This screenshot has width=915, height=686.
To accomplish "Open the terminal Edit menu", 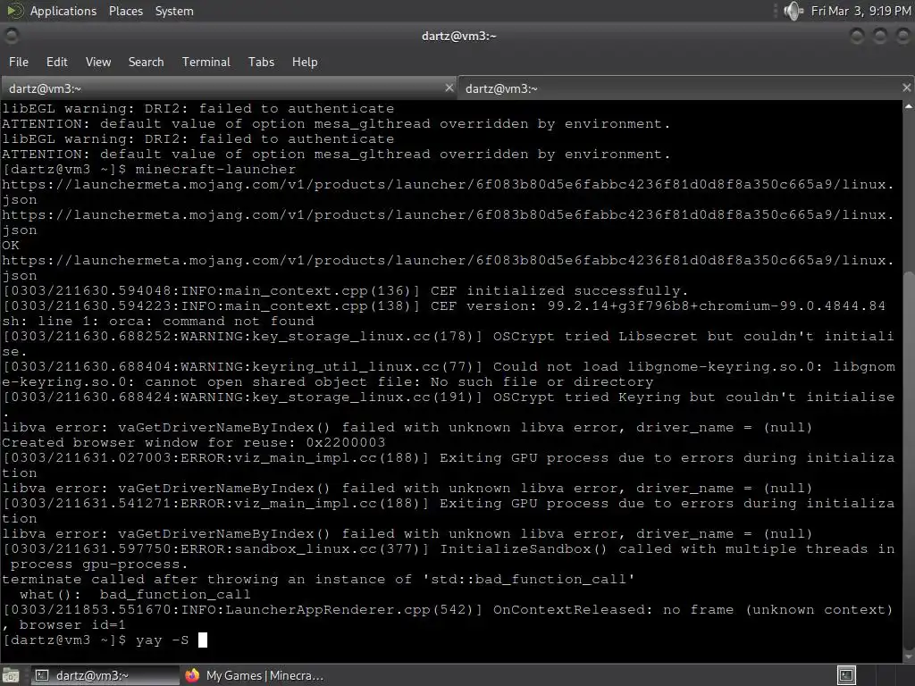I will (56, 62).
